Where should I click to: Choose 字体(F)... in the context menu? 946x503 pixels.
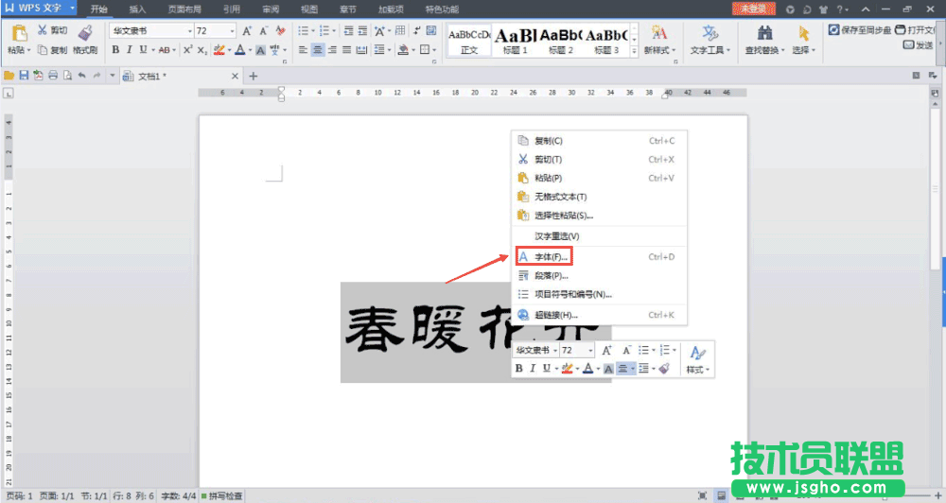point(601,257)
